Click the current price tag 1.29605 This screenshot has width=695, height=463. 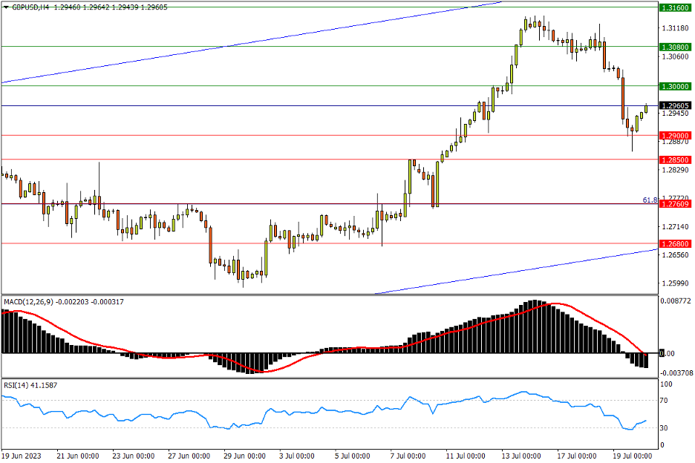click(x=674, y=105)
